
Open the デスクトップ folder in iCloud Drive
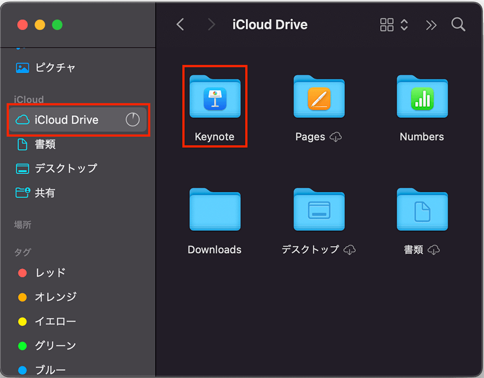click(x=318, y=211)
